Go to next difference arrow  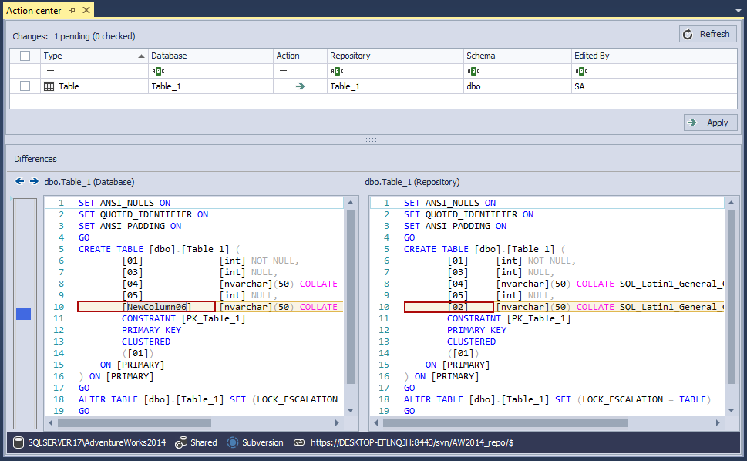(x=34, y=182)
